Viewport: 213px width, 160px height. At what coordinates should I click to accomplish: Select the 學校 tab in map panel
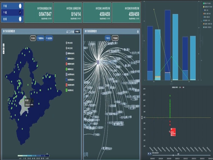(33, 38)
